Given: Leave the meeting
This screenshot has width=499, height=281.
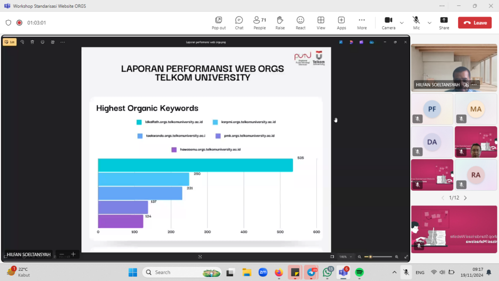Looking at the screenshot, I should tap(475, 22).
